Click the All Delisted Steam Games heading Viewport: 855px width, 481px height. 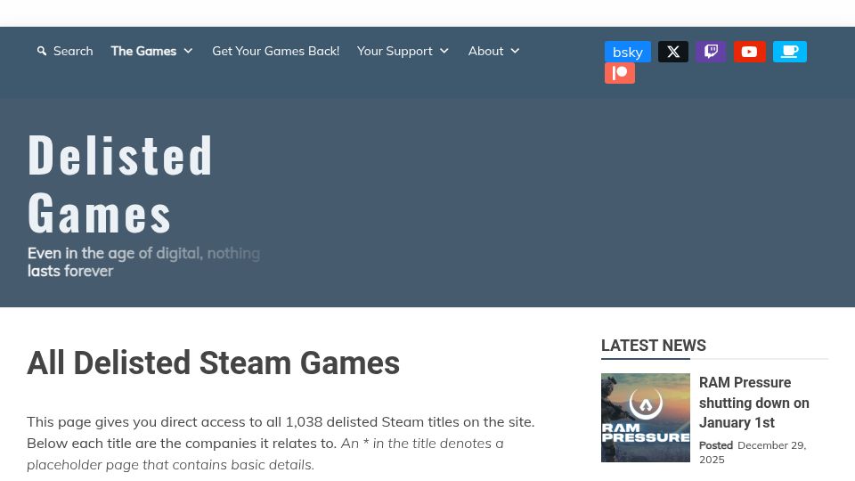[x=213, y=363]
